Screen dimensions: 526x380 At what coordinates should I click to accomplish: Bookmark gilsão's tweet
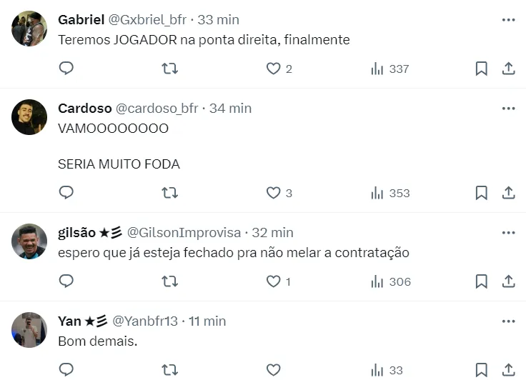pyautogui.click(x=481, y=281)
